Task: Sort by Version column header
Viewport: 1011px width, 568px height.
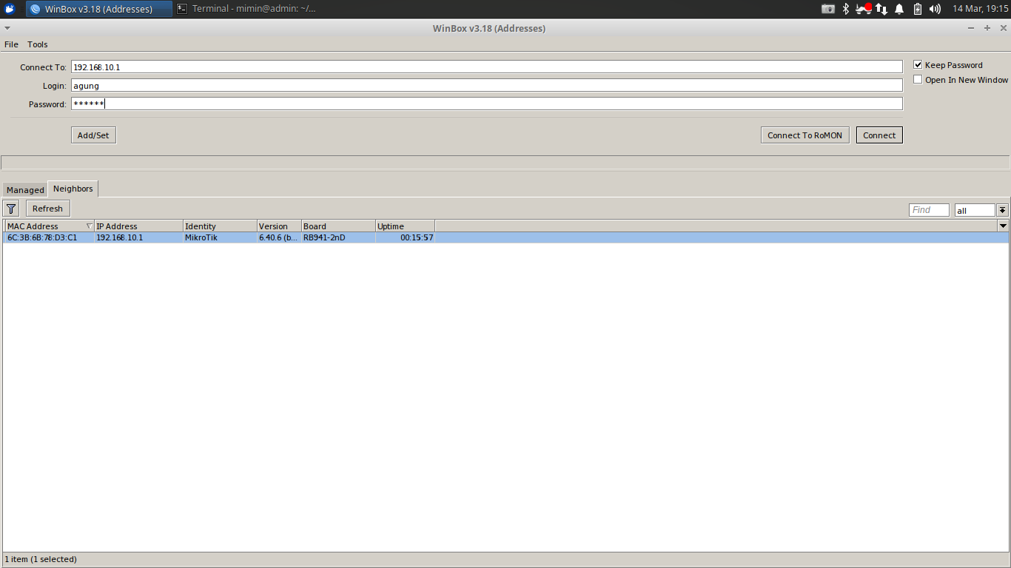Action: [279, 226]
